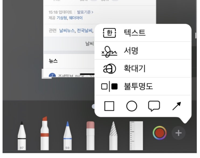The width and height of the screenshot is (200, 158).
Task: Click the text box icon beside 텍스트
Action: click(x=110, y=33)
